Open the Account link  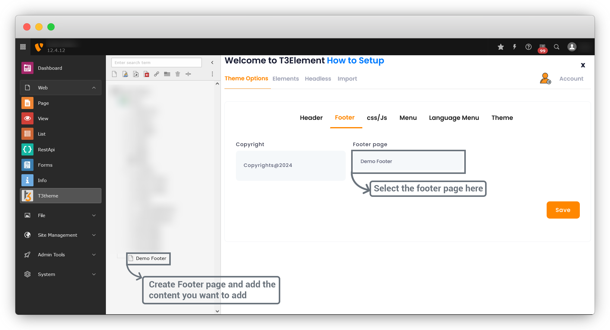point(571,79)
